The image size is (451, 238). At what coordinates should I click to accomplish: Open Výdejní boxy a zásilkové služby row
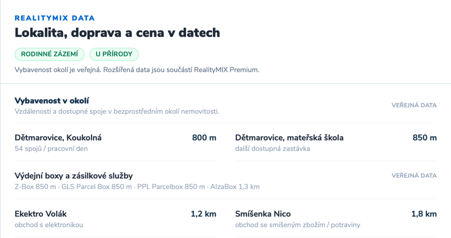pos(225,181)
